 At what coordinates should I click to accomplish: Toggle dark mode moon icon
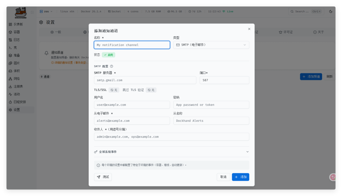(331, 11)
